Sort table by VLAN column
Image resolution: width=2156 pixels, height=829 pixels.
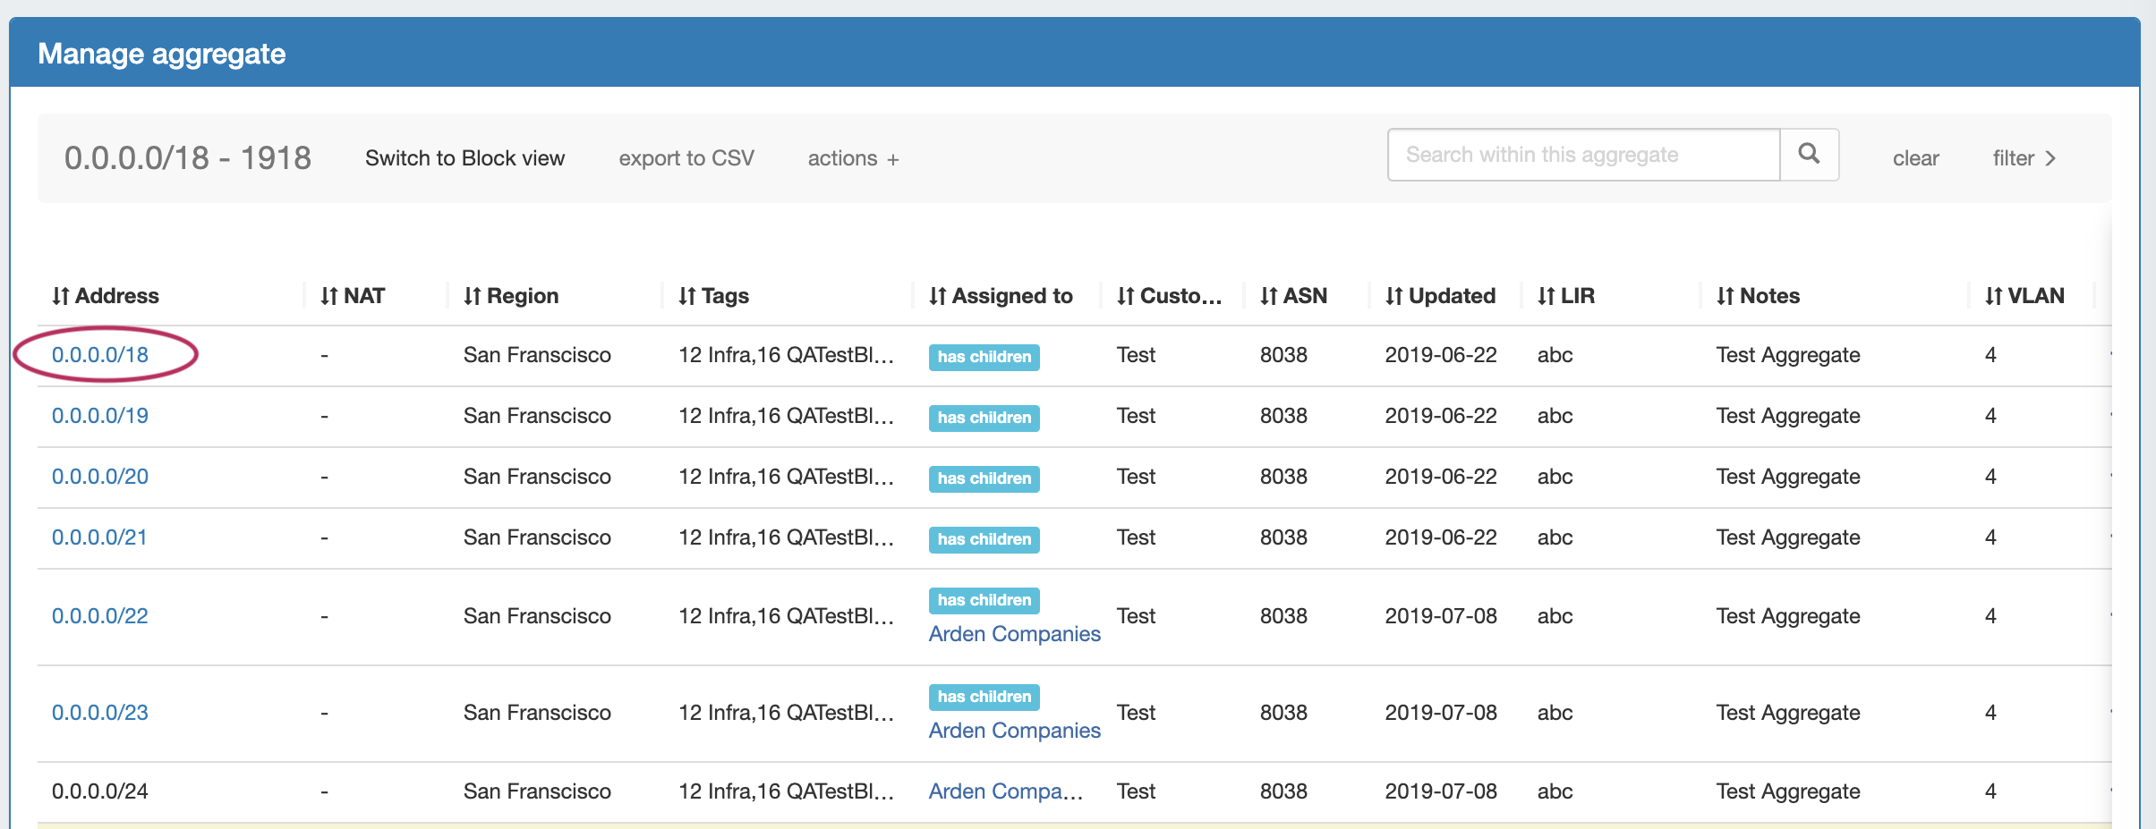(2024, 296)
